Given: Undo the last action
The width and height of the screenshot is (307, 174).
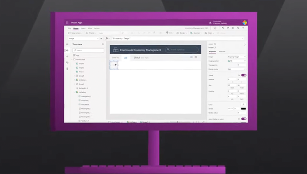Looking at the screenshot, I should (223, 28).
